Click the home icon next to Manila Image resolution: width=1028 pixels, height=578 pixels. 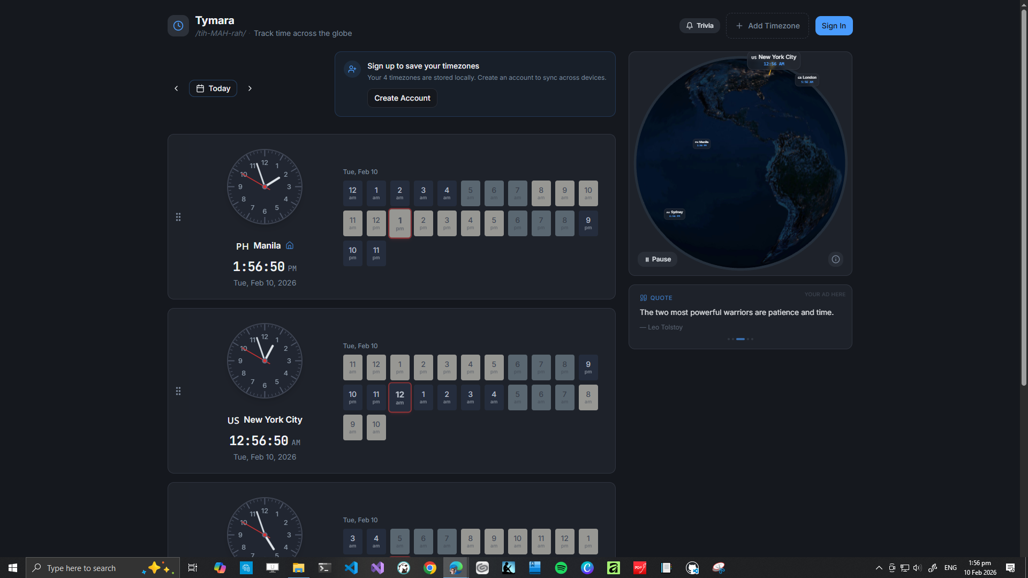tap(290, 246)
